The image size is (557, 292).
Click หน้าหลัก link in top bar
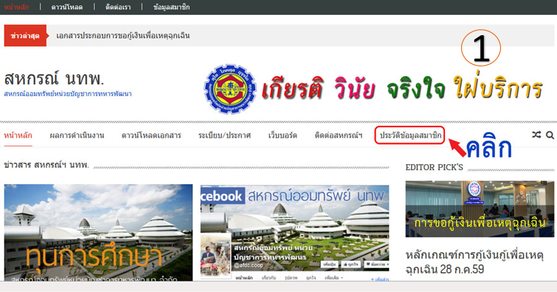point(16,7)
